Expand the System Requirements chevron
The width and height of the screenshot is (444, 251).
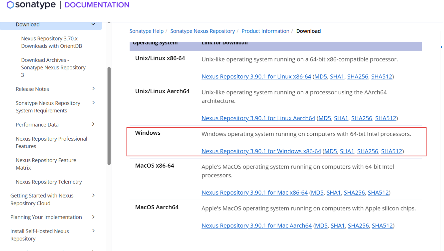(93, 103)
